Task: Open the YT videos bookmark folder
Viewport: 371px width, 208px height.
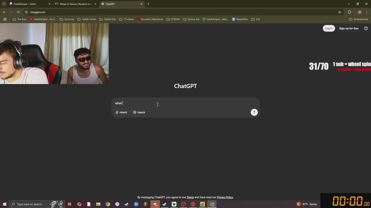Action: [126, 19]
